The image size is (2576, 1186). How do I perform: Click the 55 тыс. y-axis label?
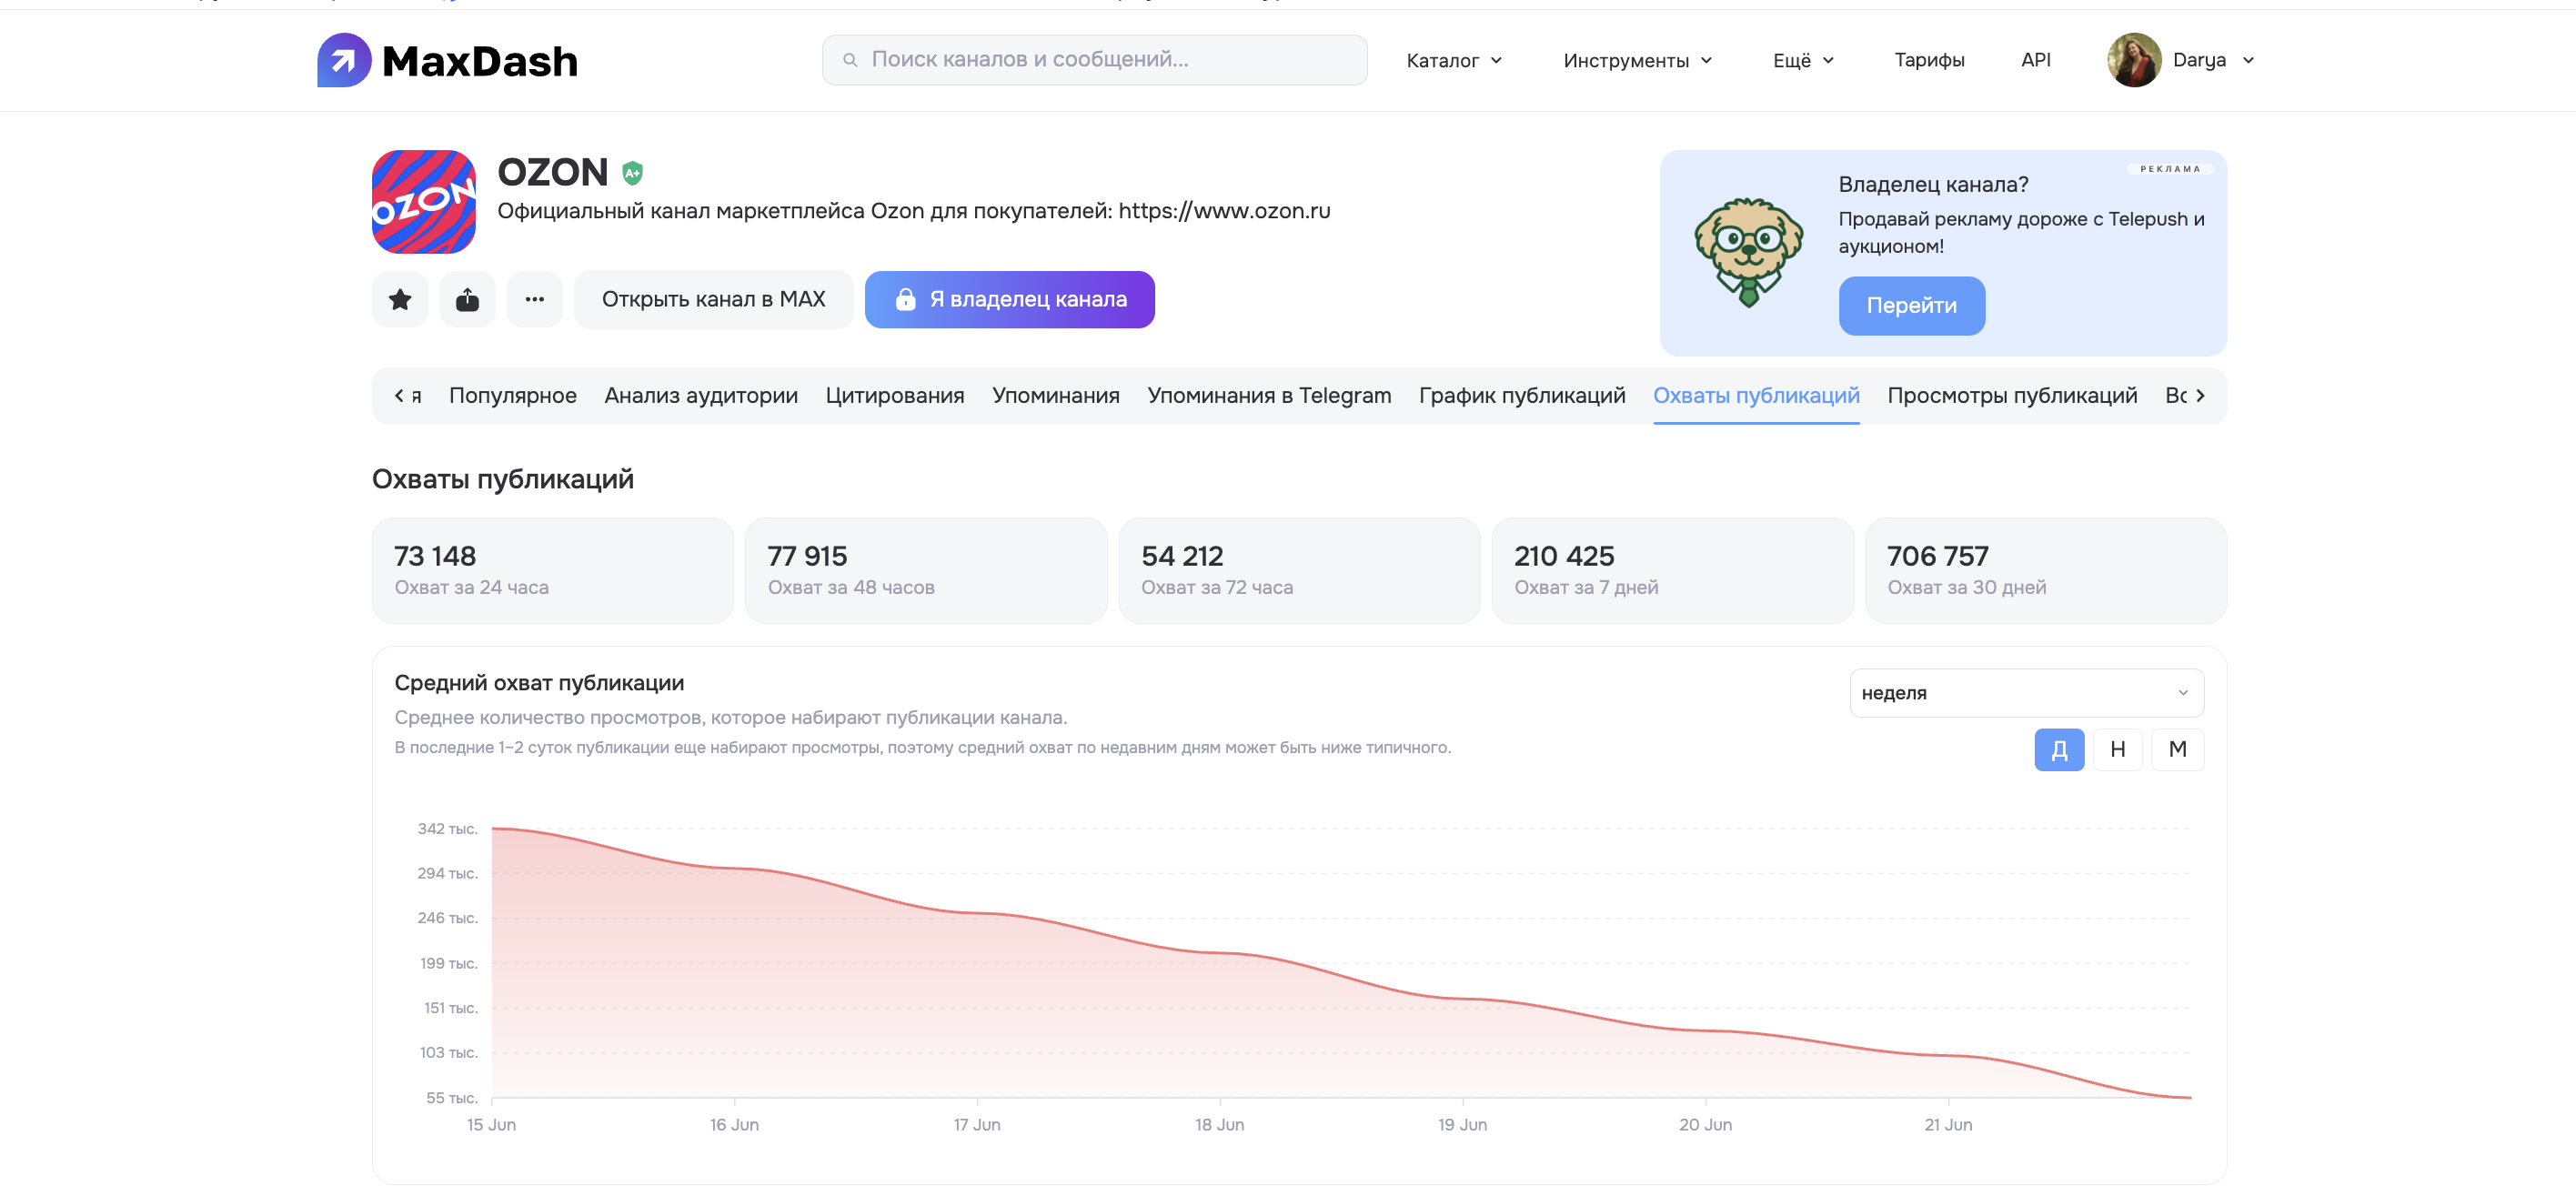[x=451, y=1098]
